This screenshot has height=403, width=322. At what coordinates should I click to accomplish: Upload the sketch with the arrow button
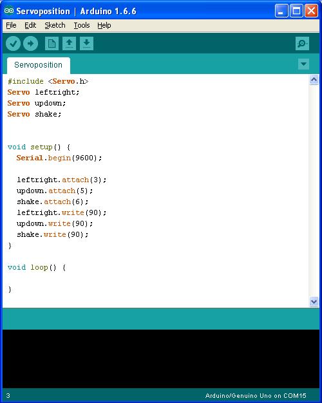coord(30,43)
